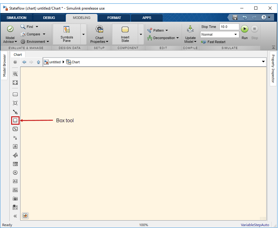Collapse the palette with double chevron

point(15,216)
